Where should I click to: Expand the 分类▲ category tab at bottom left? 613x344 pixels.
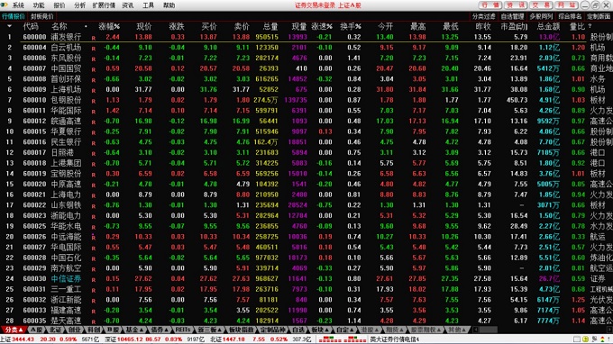coord(14,330)
